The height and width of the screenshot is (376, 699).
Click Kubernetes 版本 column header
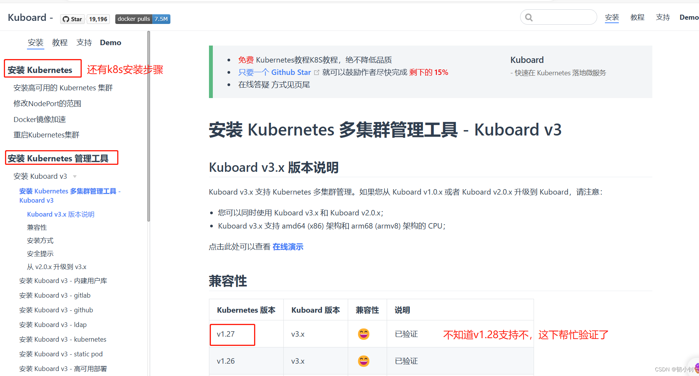[x=246, y=310]
